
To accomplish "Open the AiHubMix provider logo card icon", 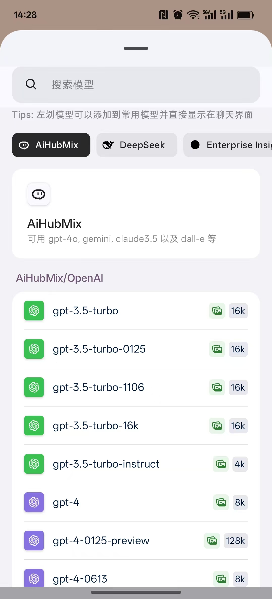I will (38, 194).
